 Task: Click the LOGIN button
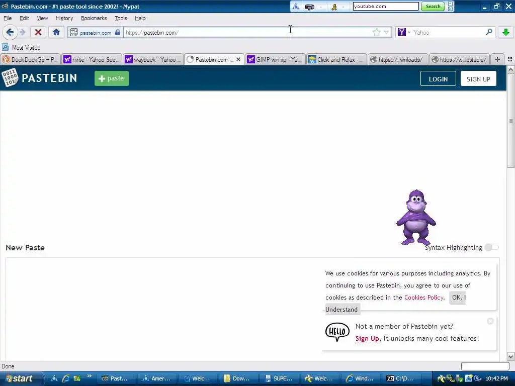click(438, 79)
